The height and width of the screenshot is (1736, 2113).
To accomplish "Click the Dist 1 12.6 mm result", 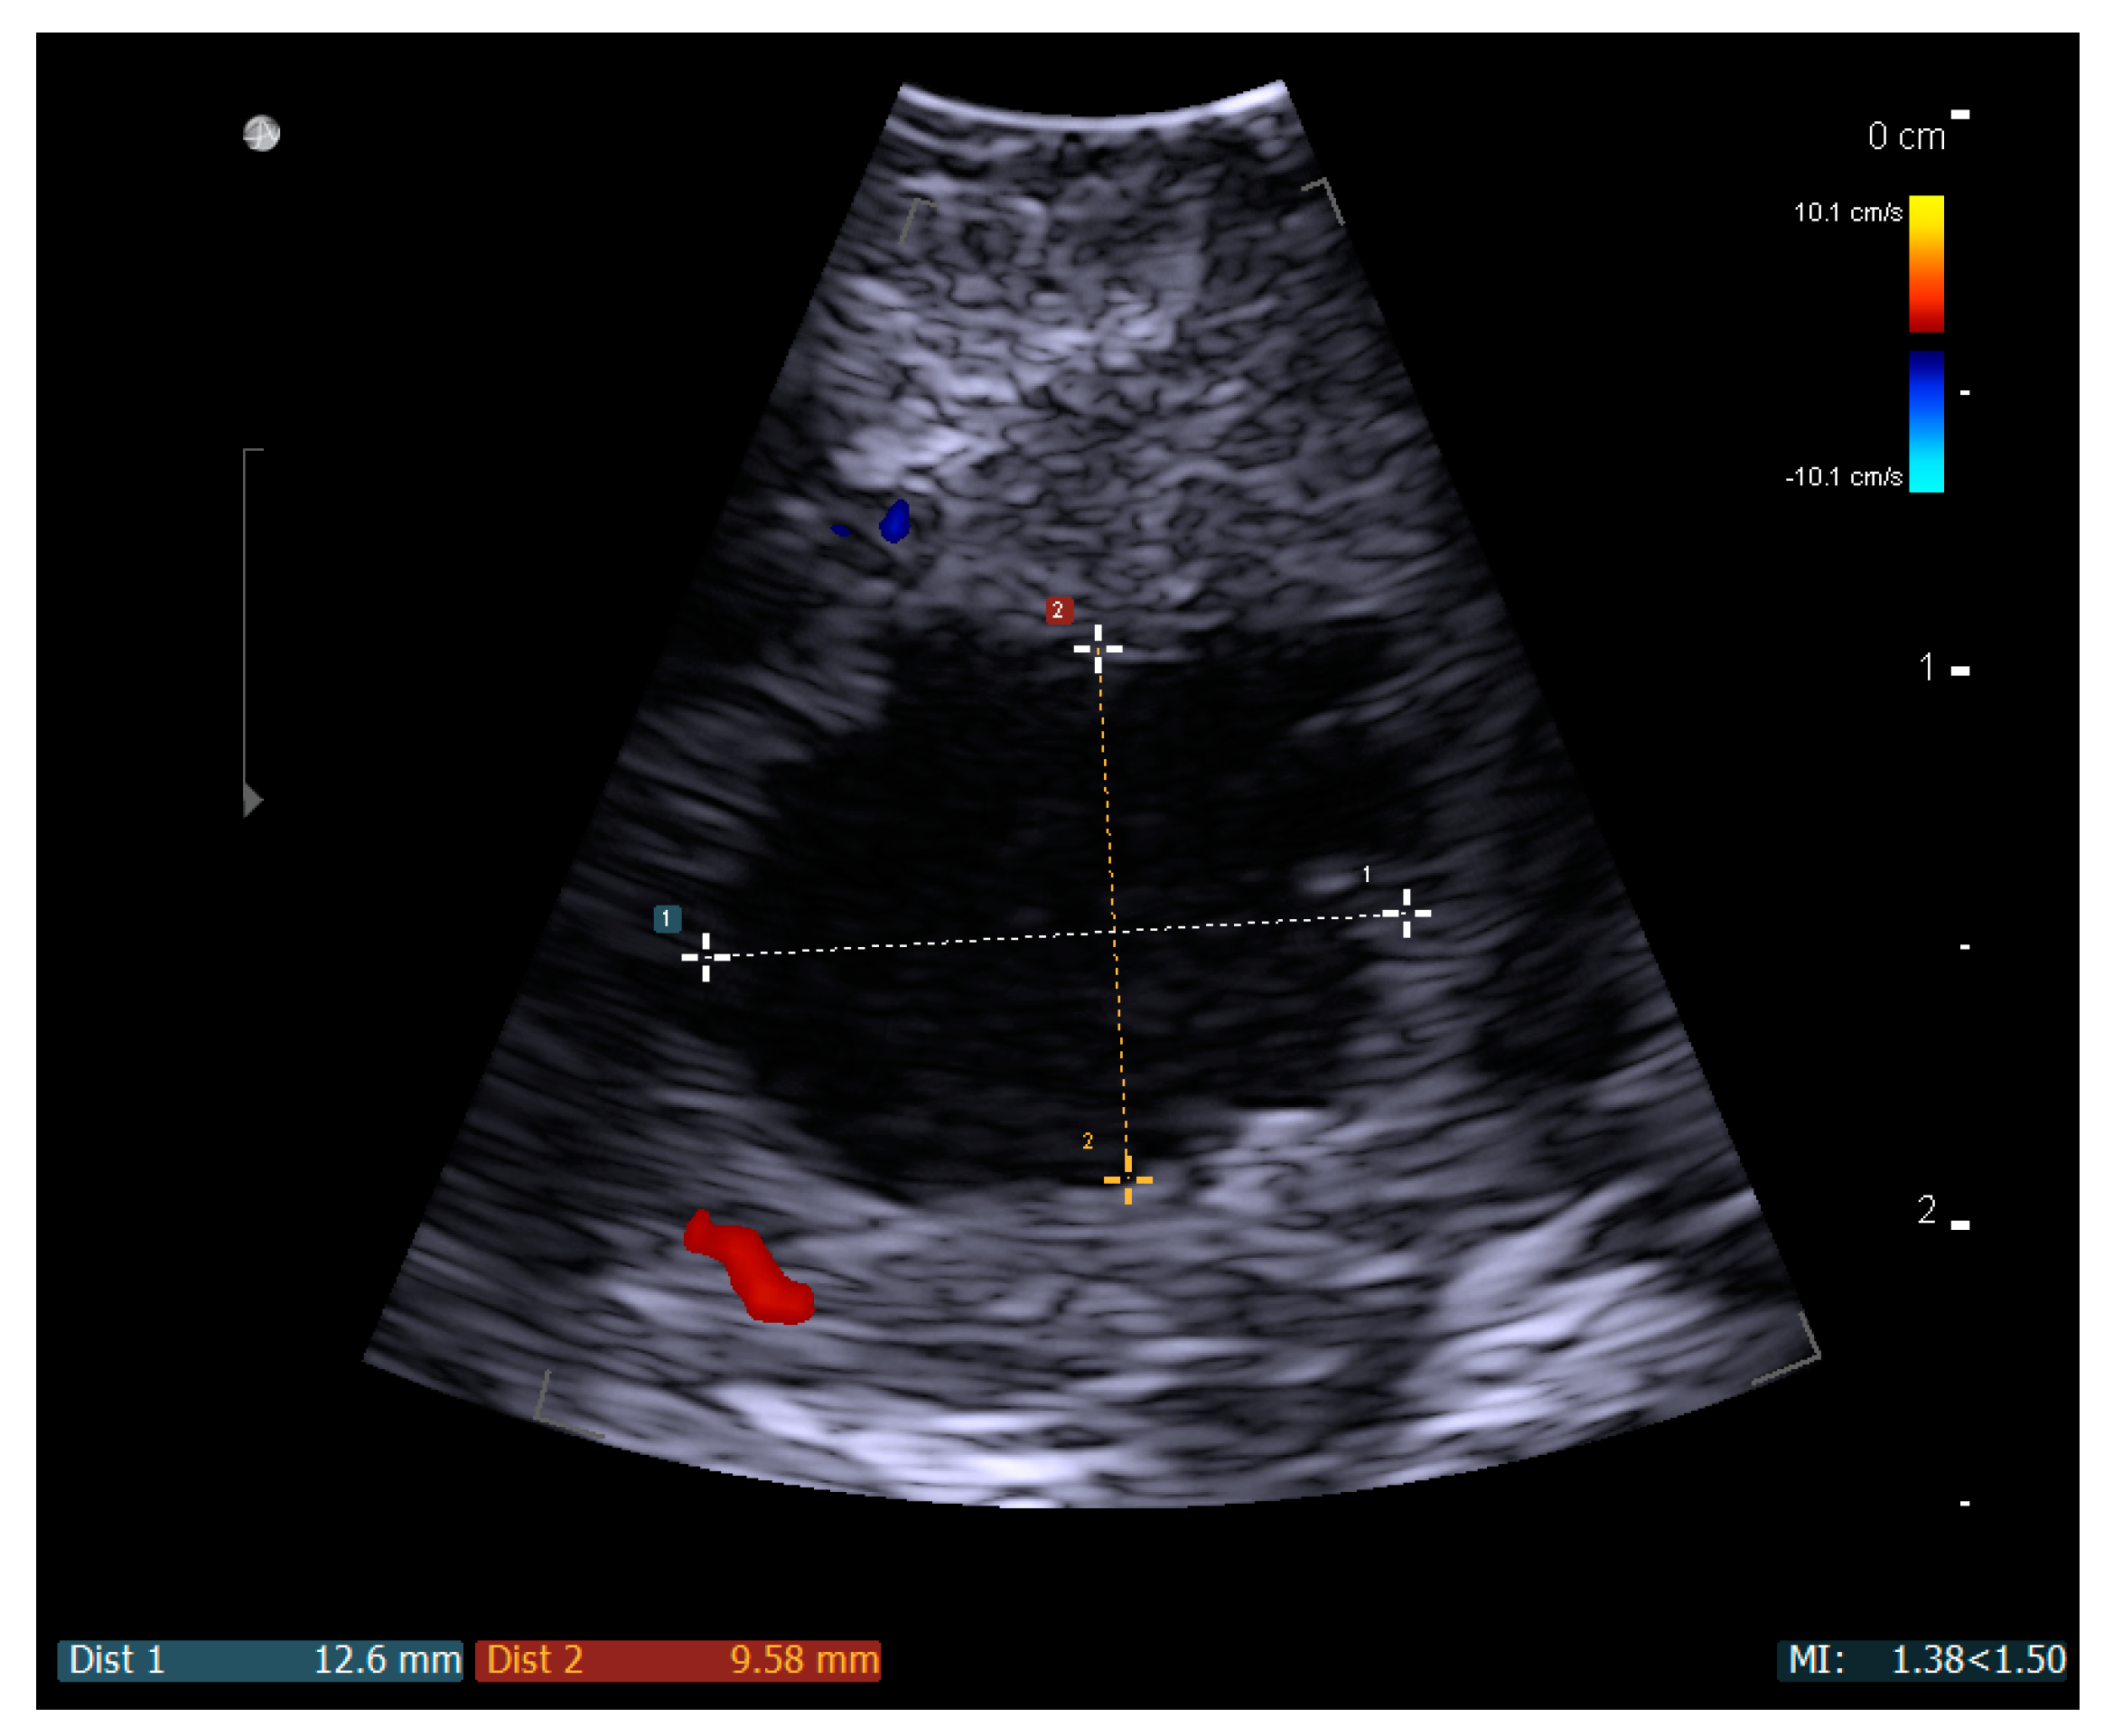I will pos(260,1660).
